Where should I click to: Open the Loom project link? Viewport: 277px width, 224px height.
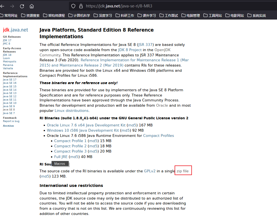[x=6, y=58]
